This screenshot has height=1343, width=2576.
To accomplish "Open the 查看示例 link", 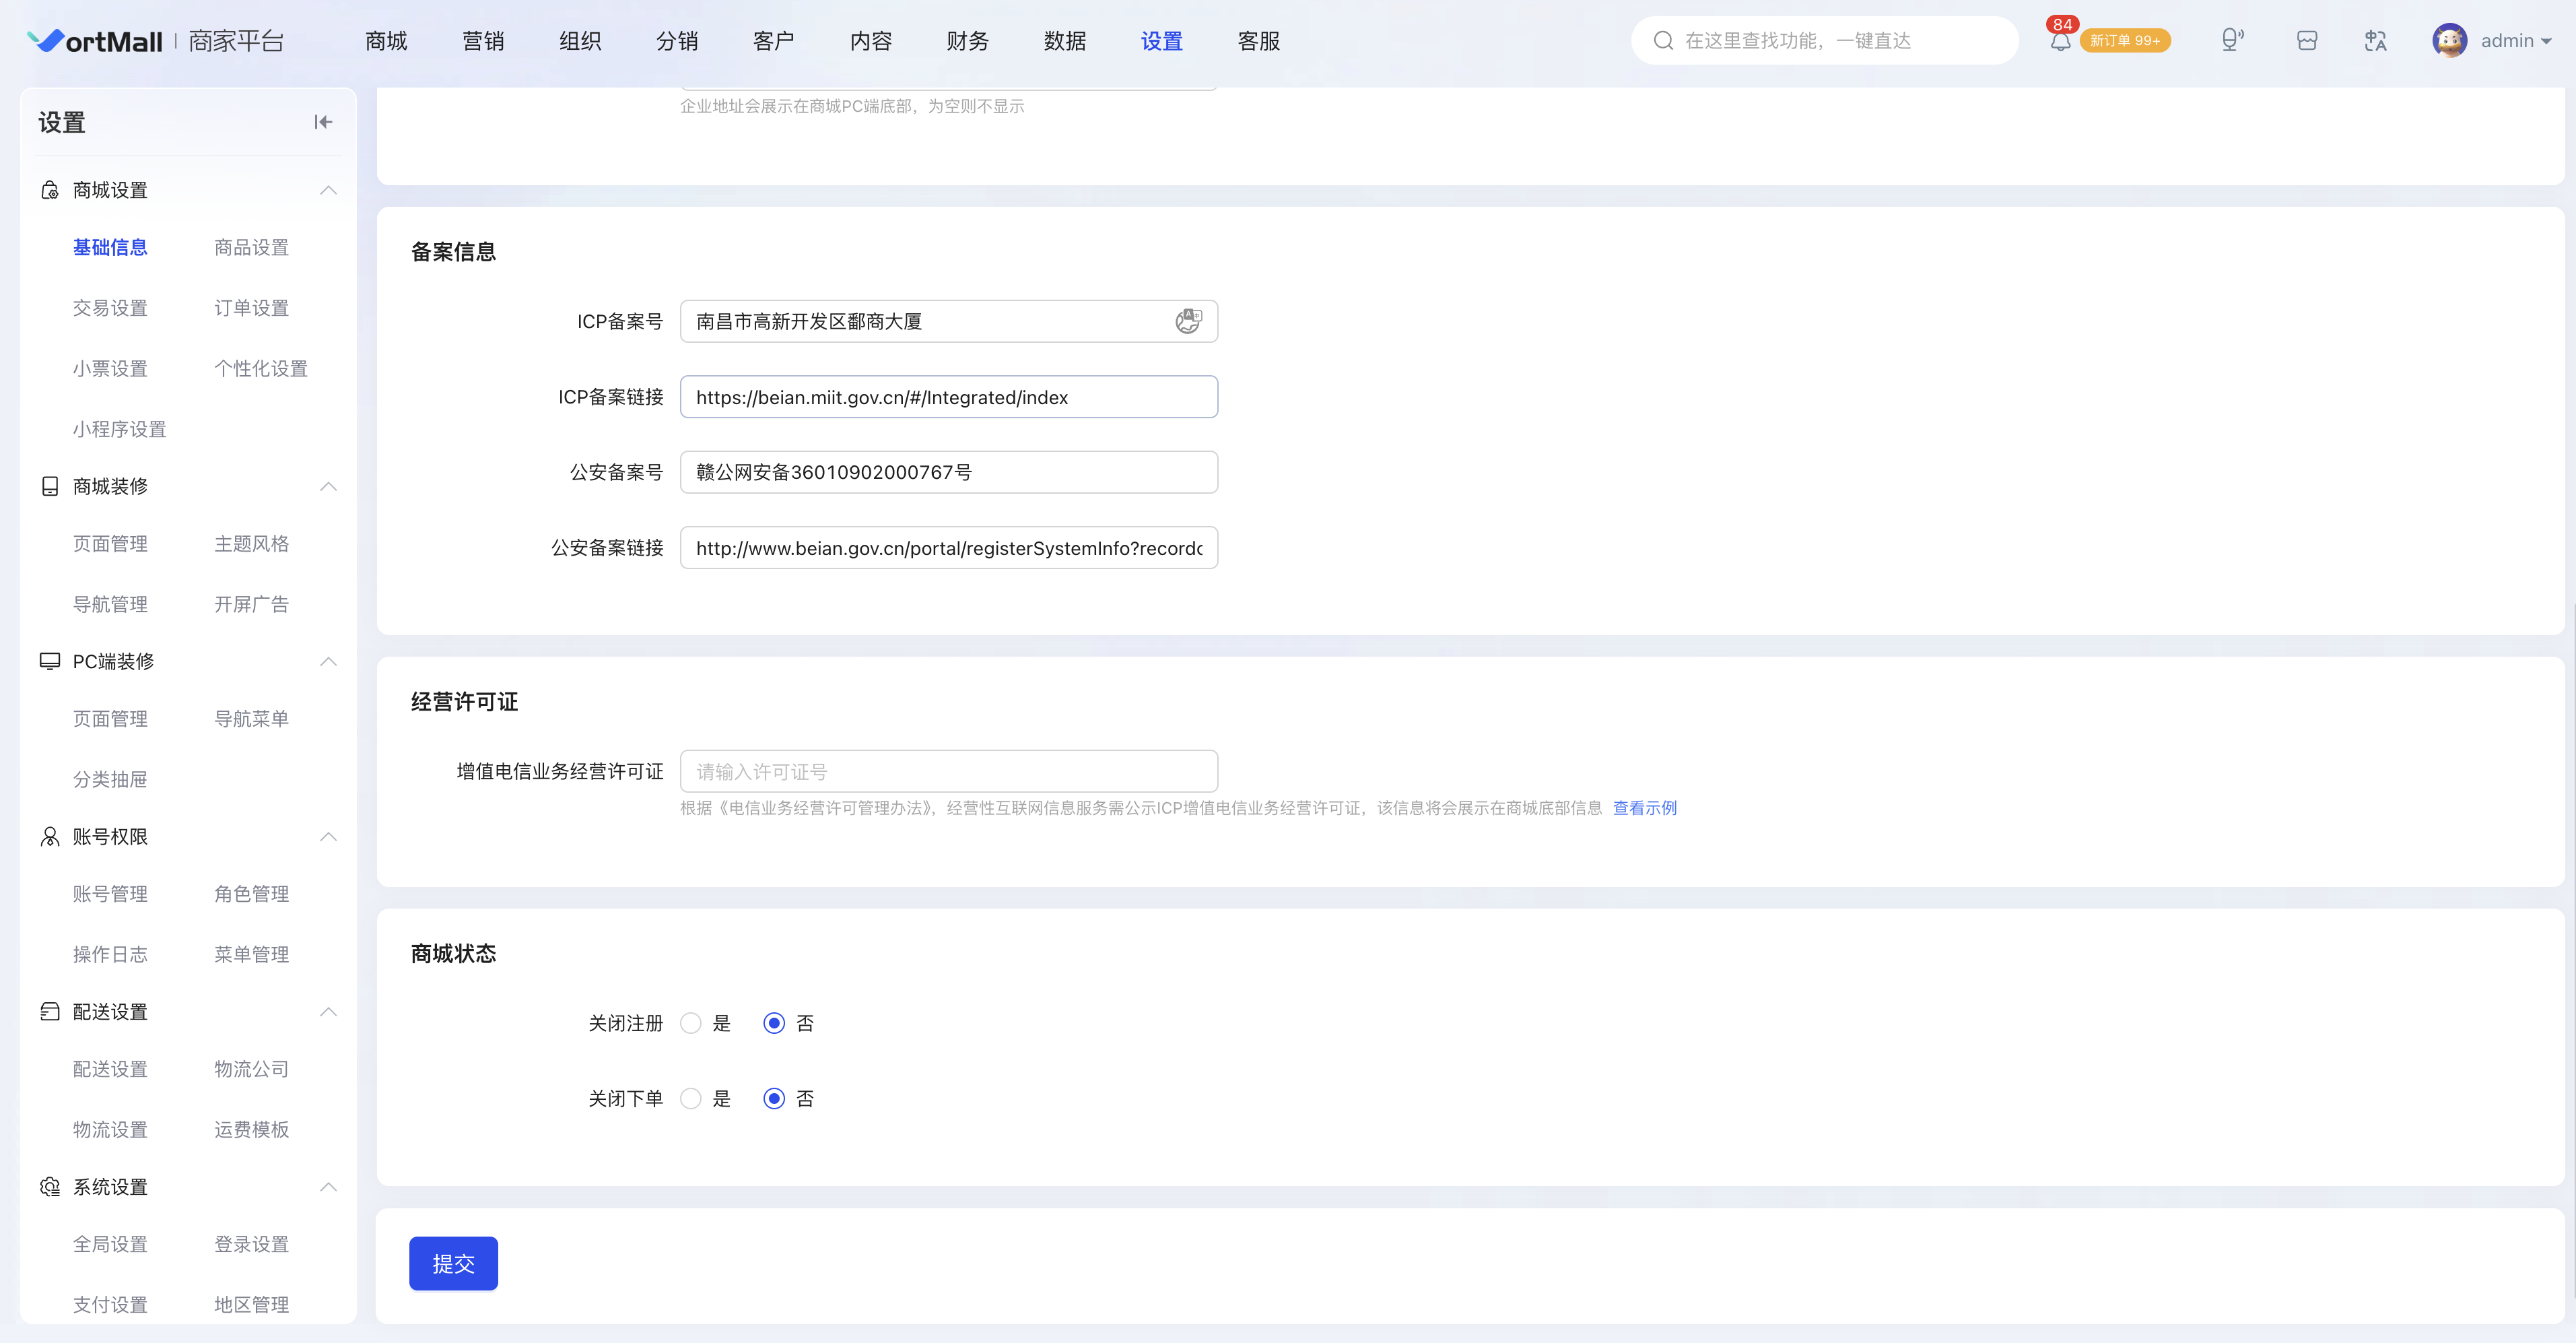I will pyautogui.click(x=1644, y=808).
